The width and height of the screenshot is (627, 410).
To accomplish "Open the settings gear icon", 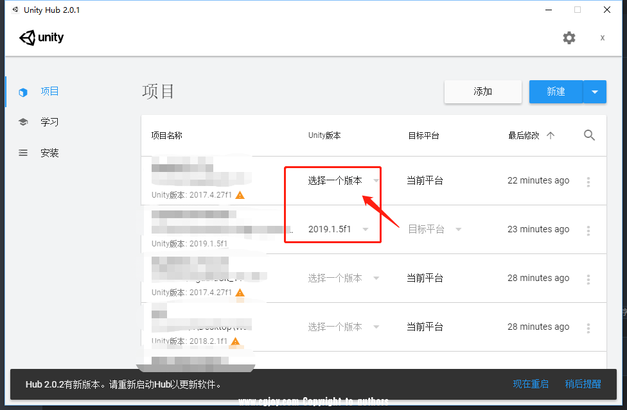I will point(569,38).
